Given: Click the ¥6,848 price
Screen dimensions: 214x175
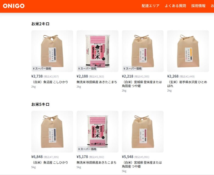Looking at the screenshot, I should point(37,157).
